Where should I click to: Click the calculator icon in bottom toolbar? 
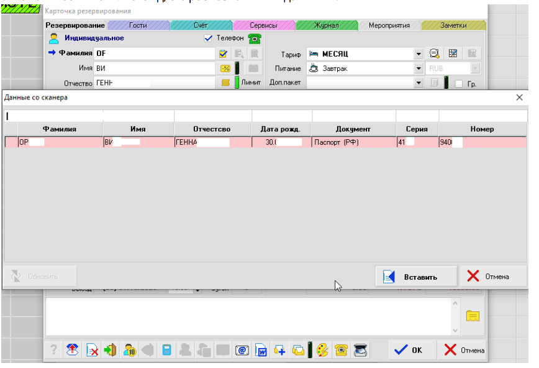coord(166,350)
